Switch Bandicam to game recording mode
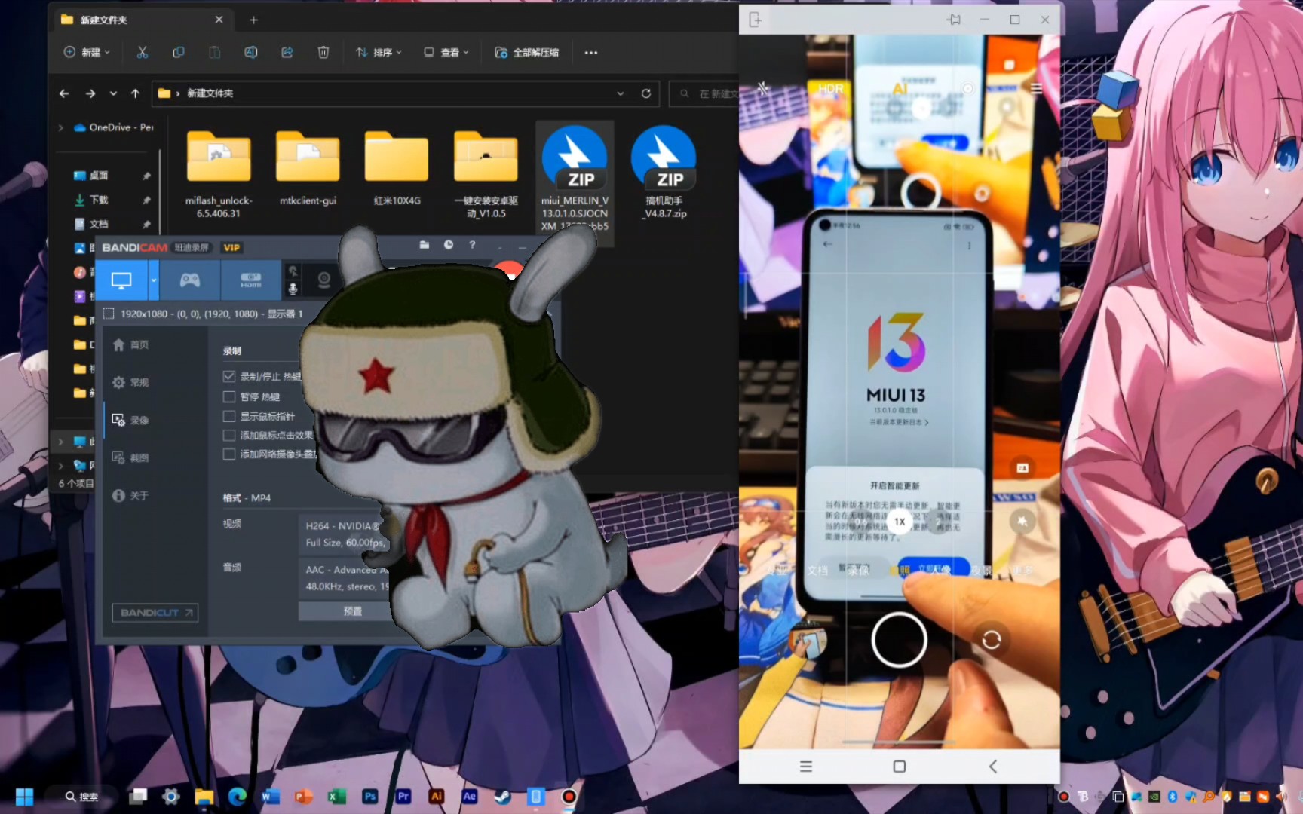Screen dimensions: 1303x814 [x=189, y=280]
